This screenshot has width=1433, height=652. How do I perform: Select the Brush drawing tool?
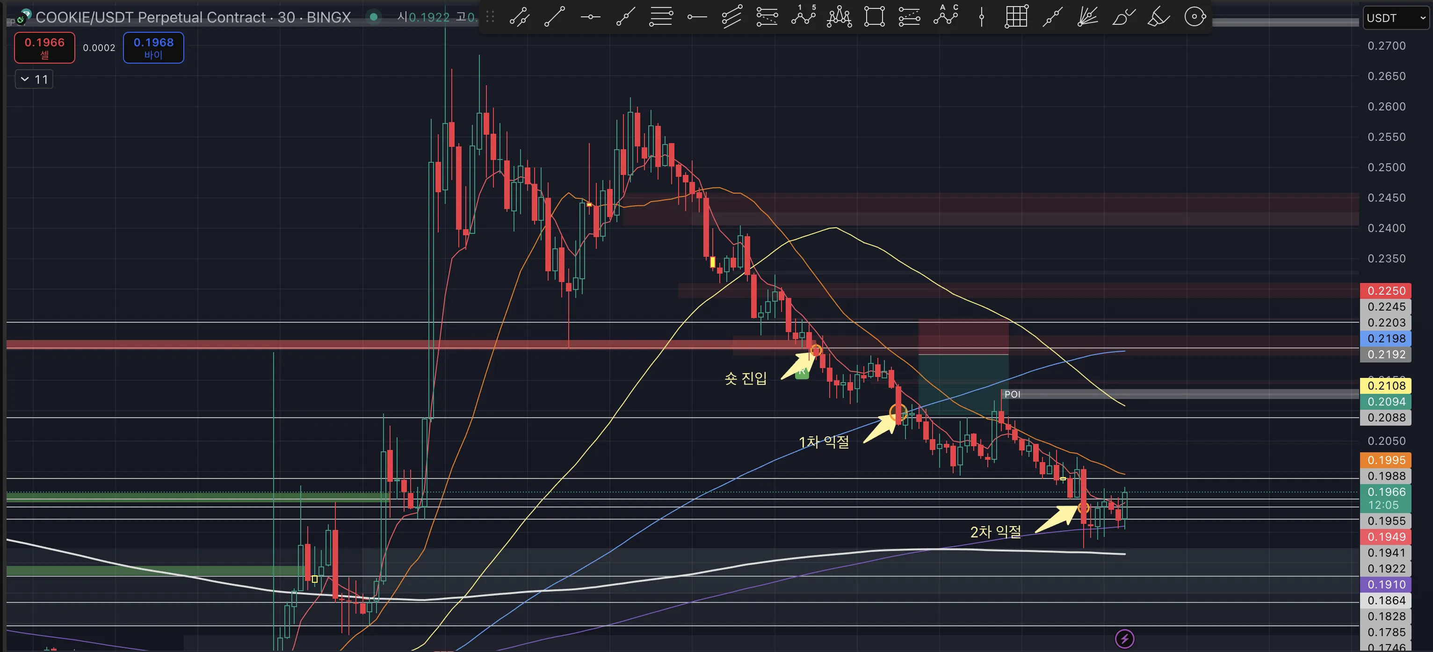pos(1123,17)
